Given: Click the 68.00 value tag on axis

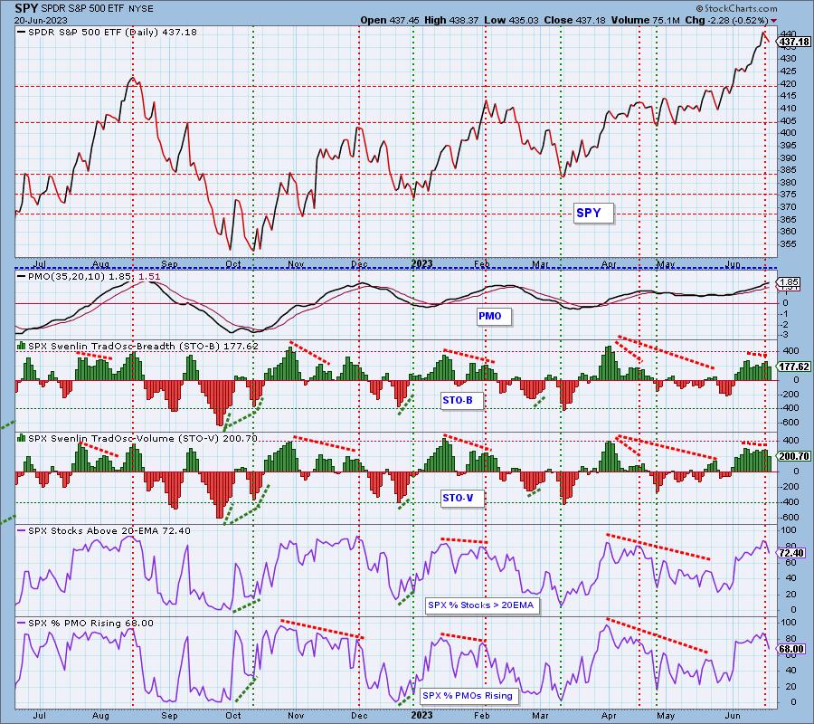Looking at the screenshot, I should pos(791,649).
